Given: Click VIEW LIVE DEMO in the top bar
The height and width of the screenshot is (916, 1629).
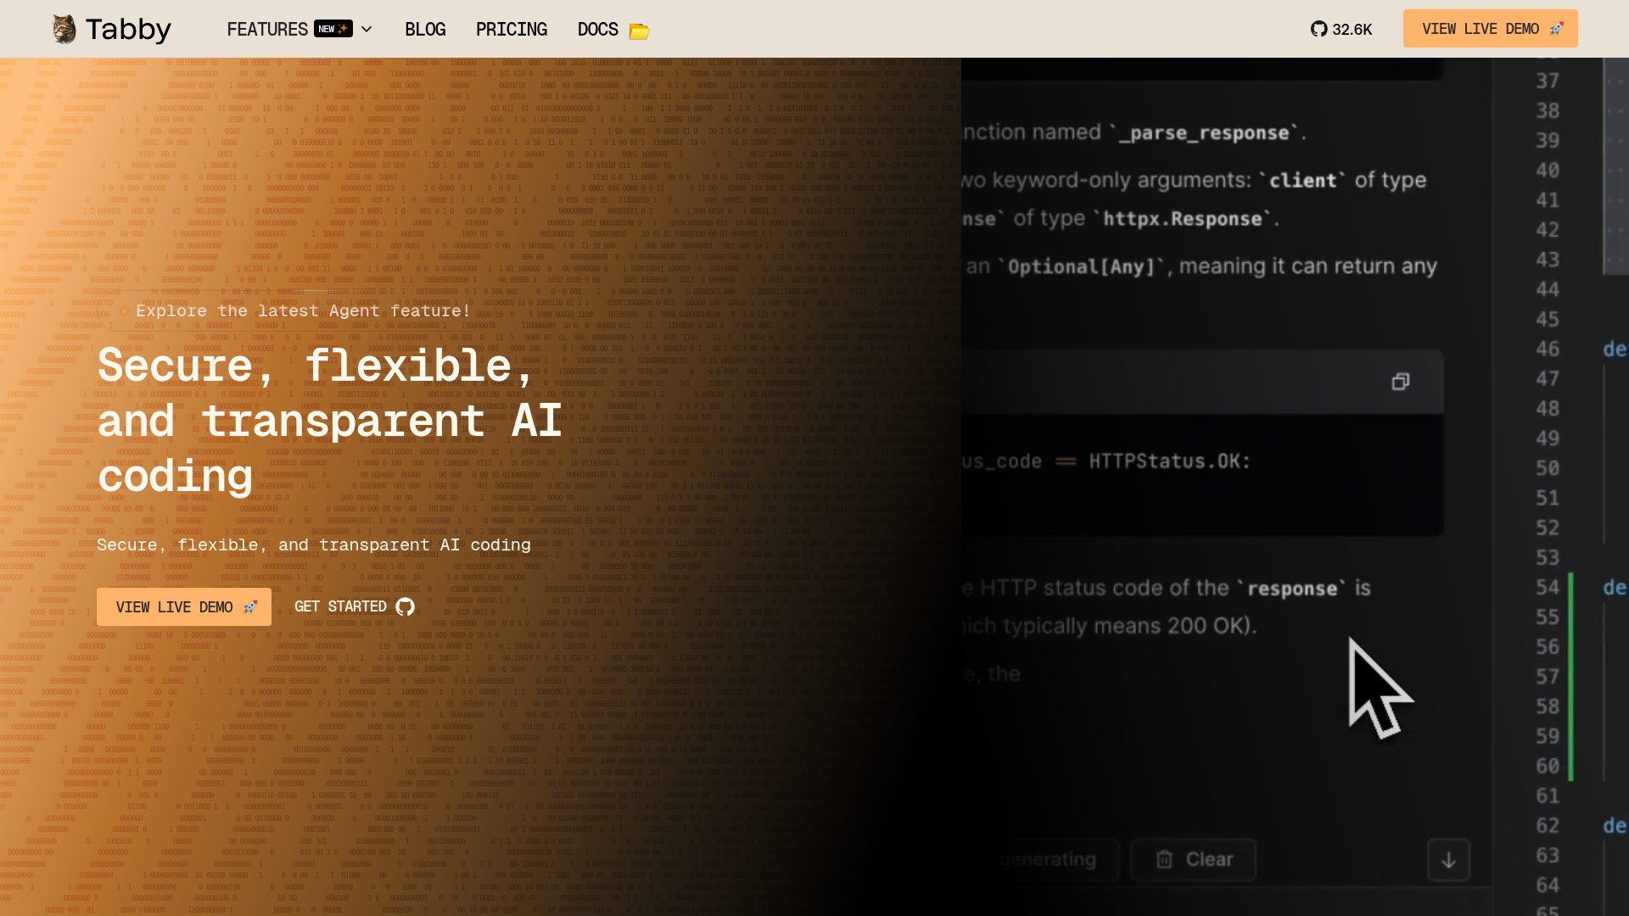Looking at the screenshot, I should pos(1490,28).
